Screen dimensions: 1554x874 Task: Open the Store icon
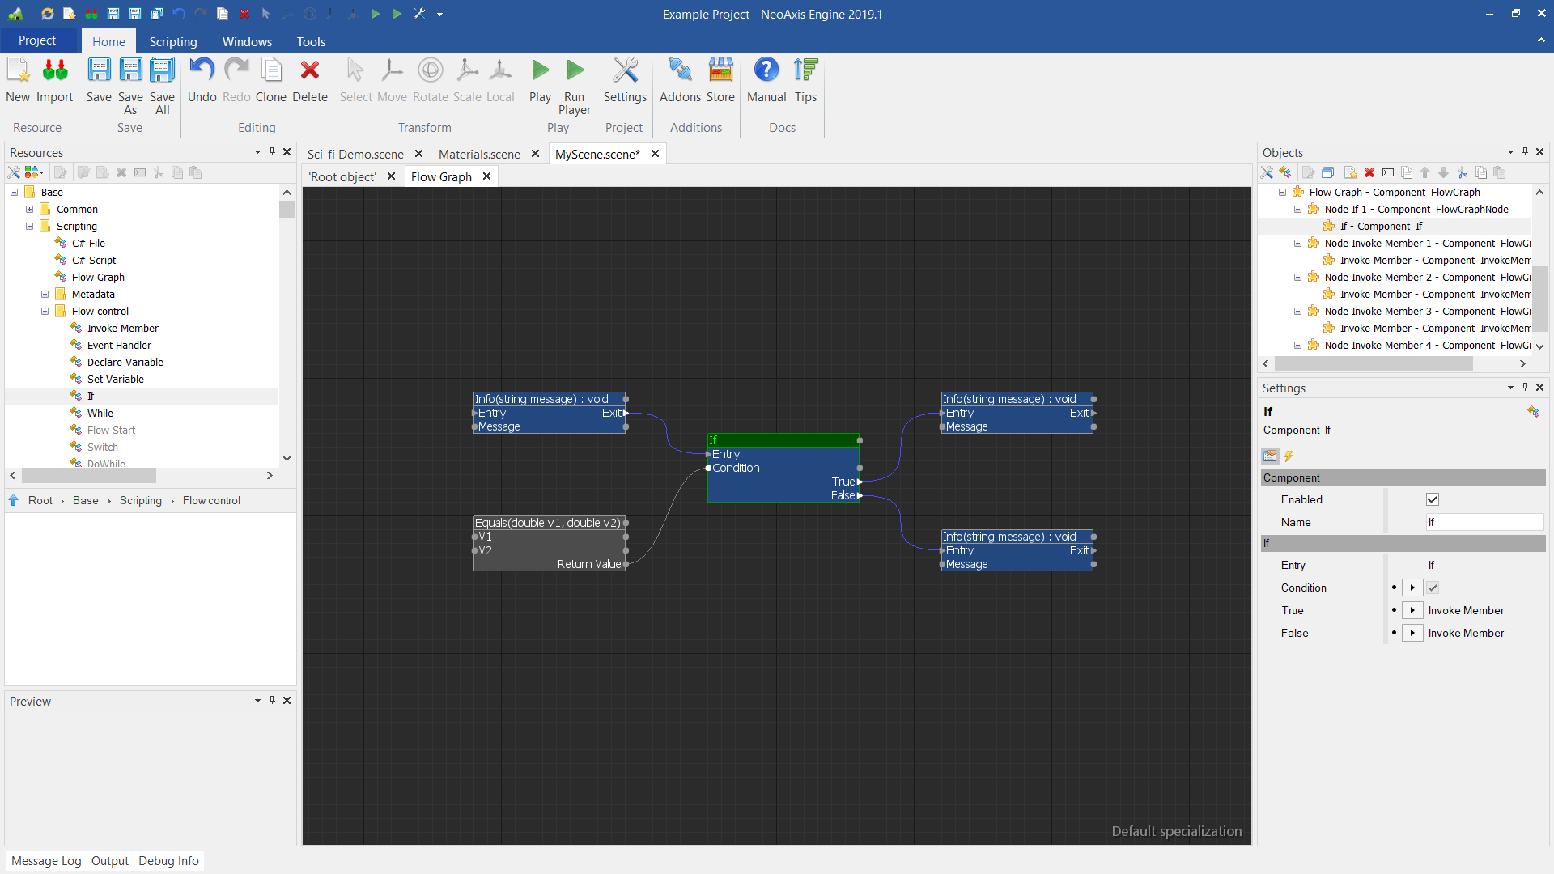pos(720,71)
